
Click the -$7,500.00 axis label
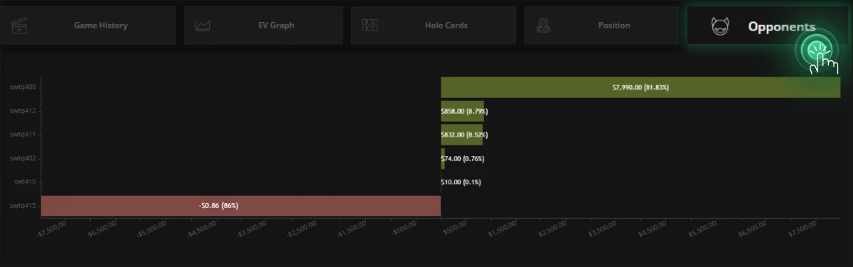[51, 229]
